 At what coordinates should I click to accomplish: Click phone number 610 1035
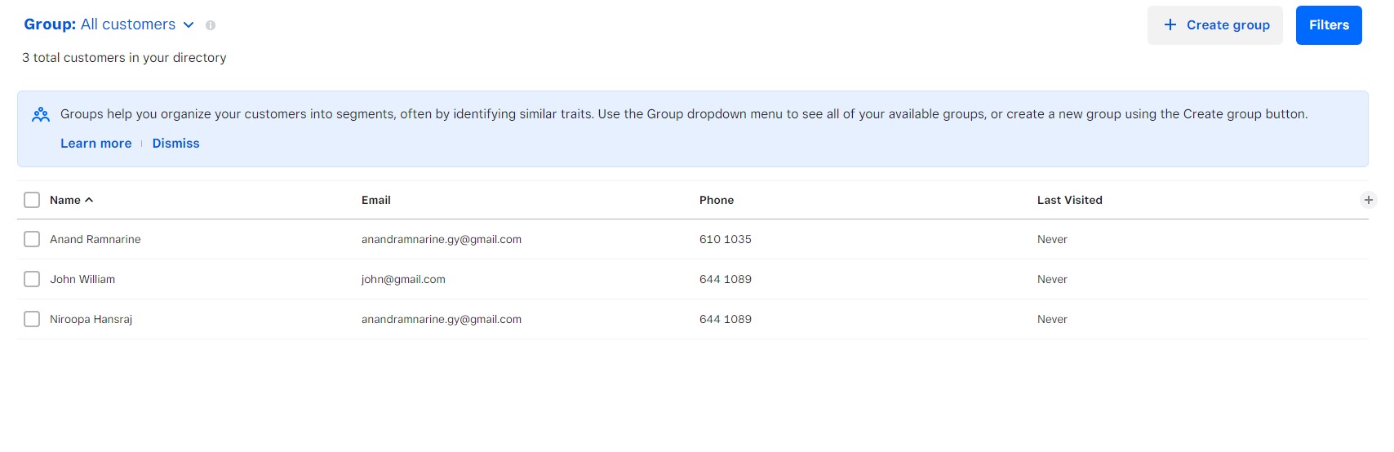pyautogui.click(x=726, y=239)
